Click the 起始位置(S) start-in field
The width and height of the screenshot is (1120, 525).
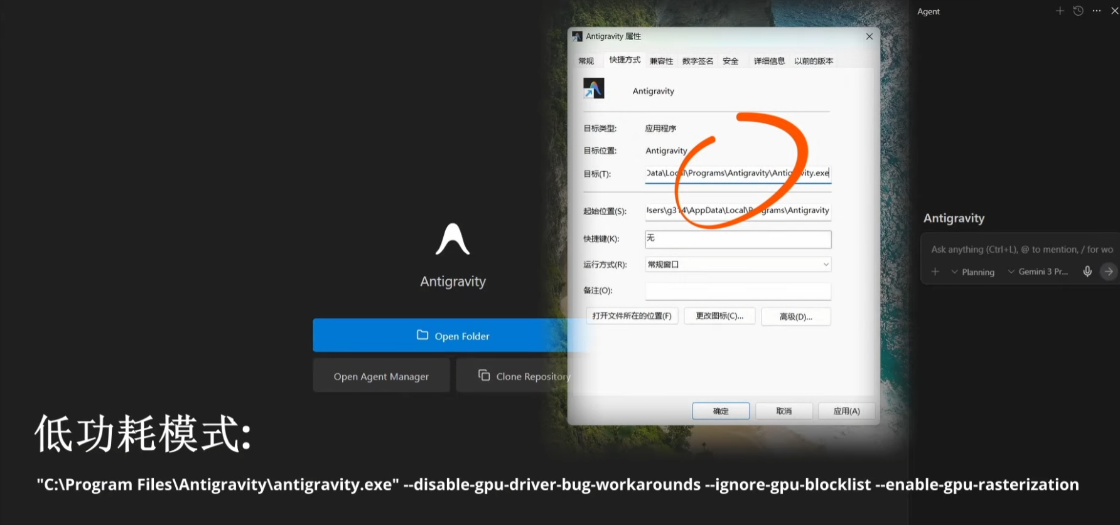pos(738,211)
